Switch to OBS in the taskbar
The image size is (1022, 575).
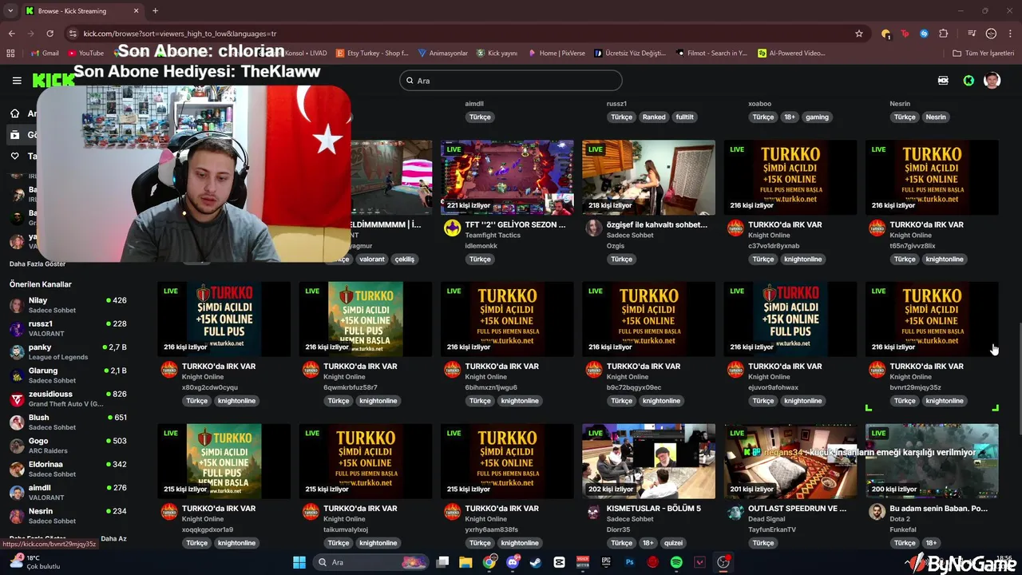point(723,562)
